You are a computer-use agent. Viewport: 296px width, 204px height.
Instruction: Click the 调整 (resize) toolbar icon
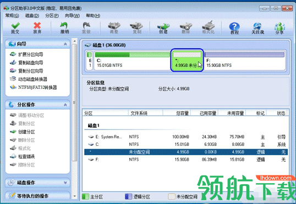114,27
